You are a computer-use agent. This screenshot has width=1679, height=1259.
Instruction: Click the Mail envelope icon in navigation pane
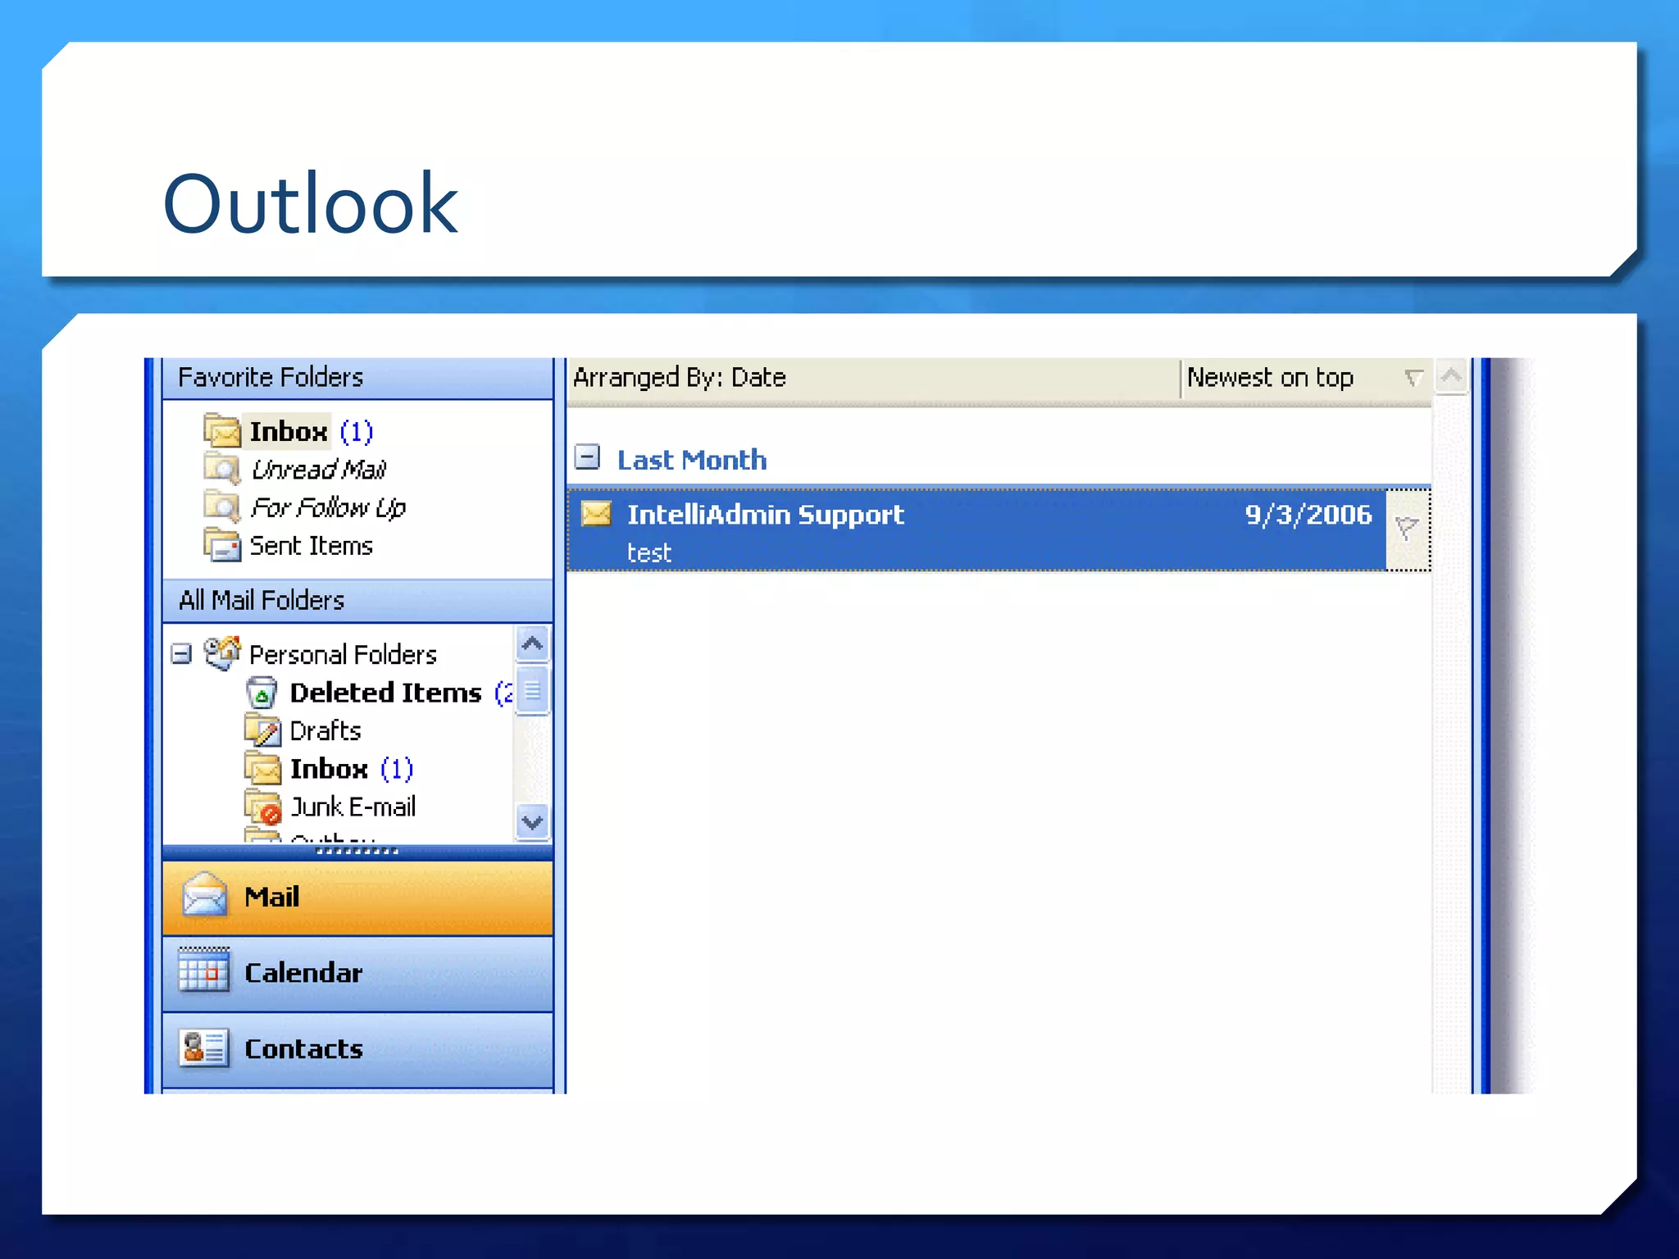click(x=204, y=895)
